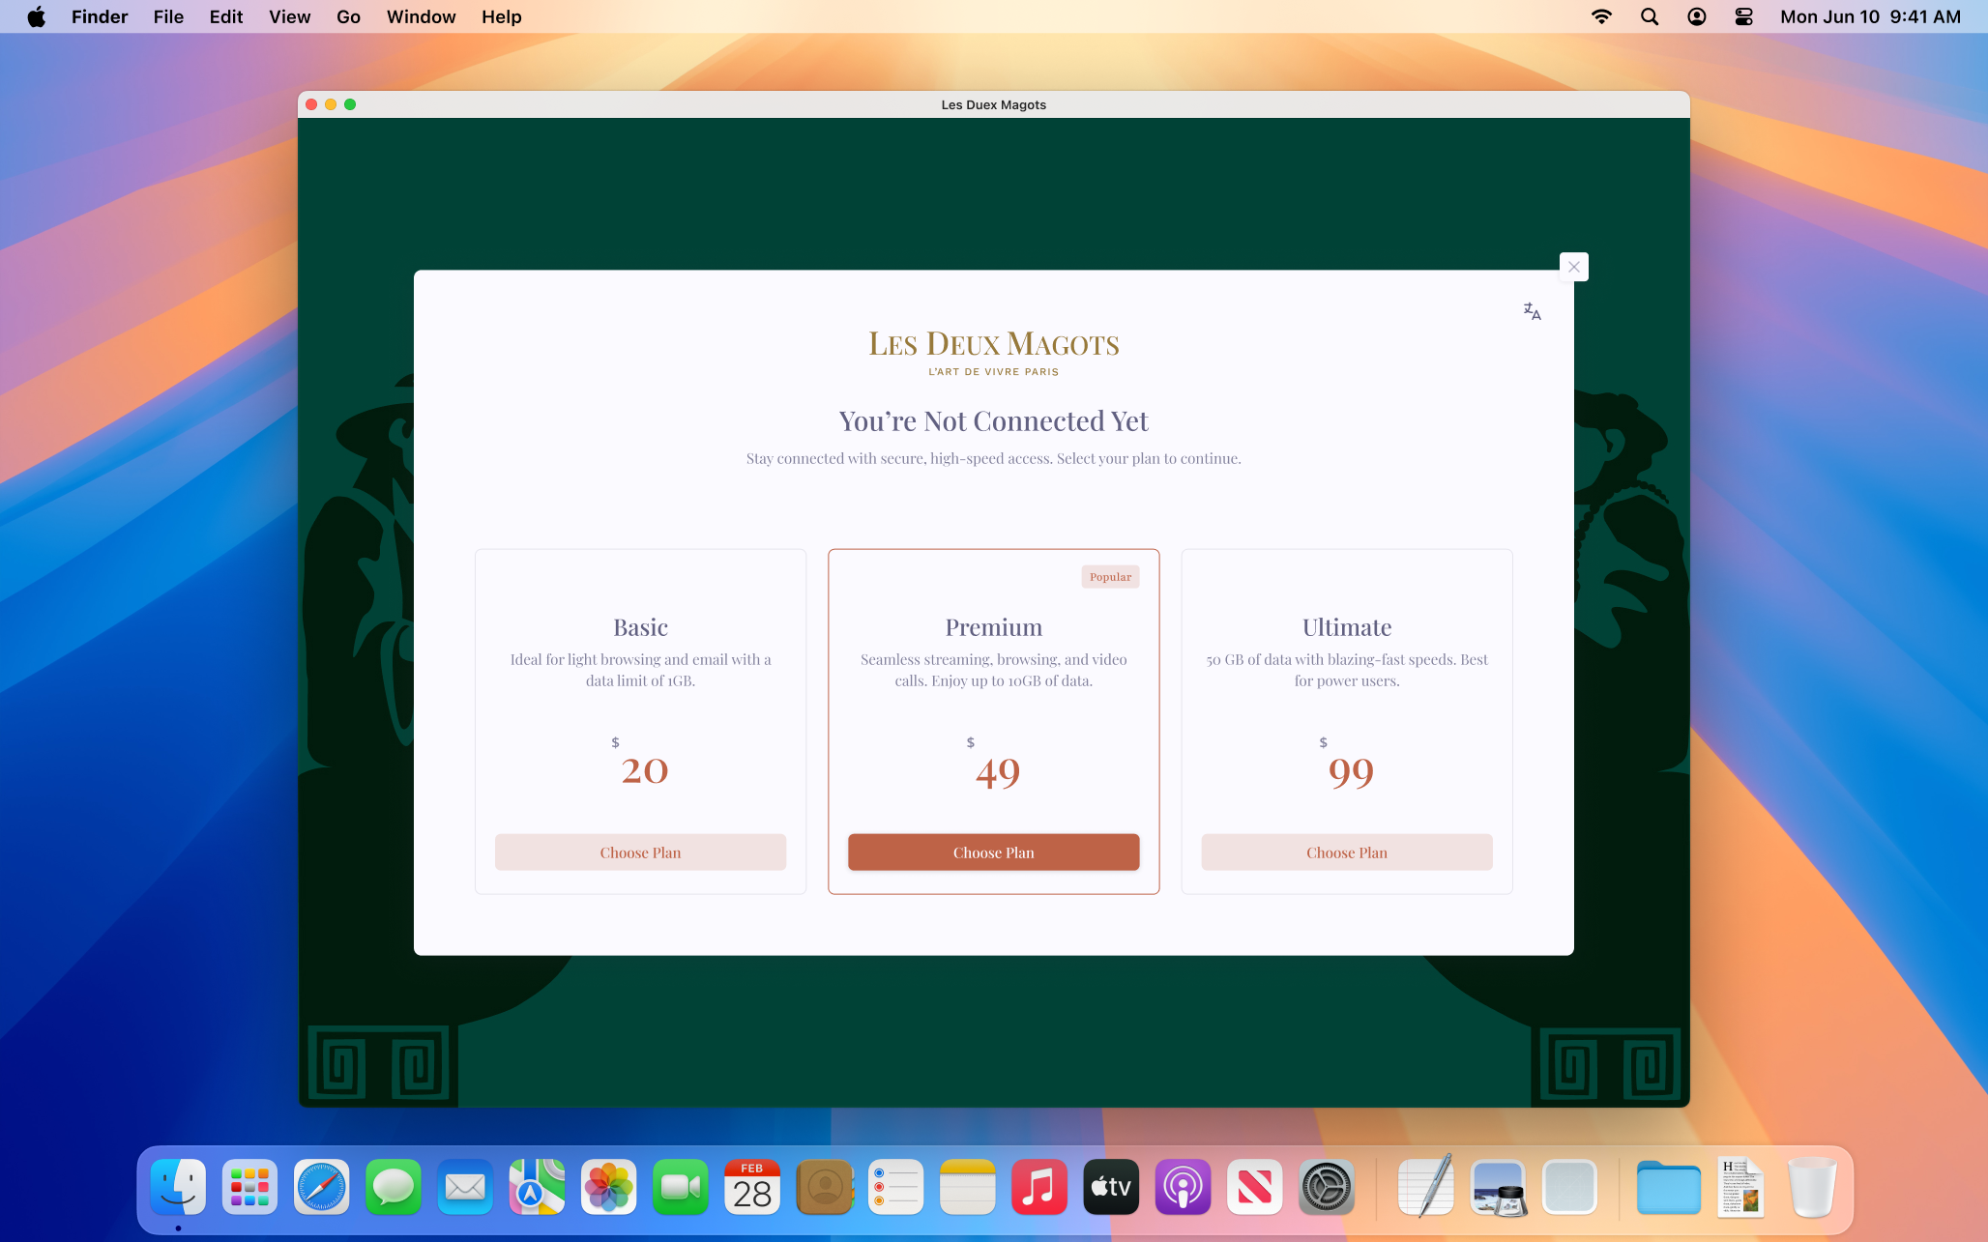The height and width of the screenshot is (1242, 1988).
Task: Start FaceTime from the Dock
Action: point(681,1187)
